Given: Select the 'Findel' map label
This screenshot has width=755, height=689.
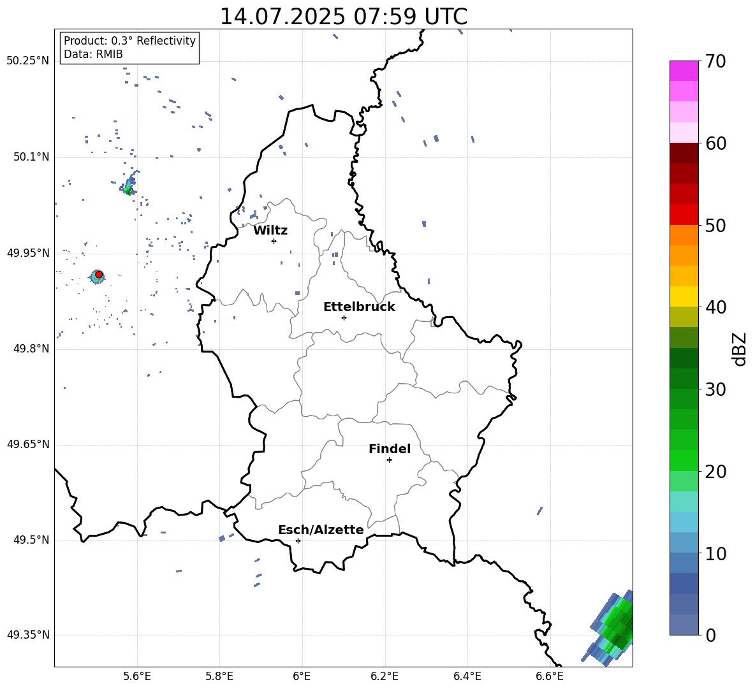Looking at the screenshot, I should 390,449.
